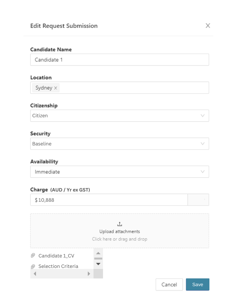
Task: Click the Cancel button
Action: point(169,284)
